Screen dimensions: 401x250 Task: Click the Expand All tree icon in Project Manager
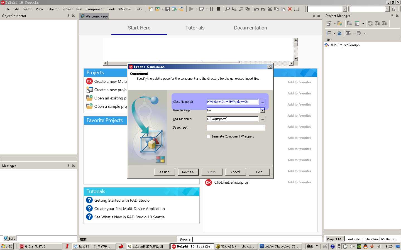[x=377, y=24]
